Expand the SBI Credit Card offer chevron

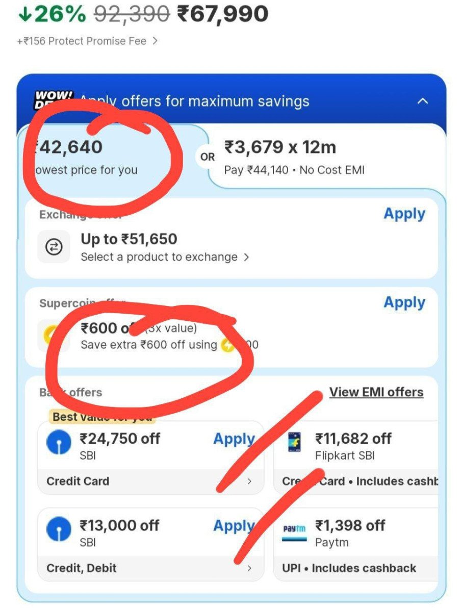tap(249, 481)
